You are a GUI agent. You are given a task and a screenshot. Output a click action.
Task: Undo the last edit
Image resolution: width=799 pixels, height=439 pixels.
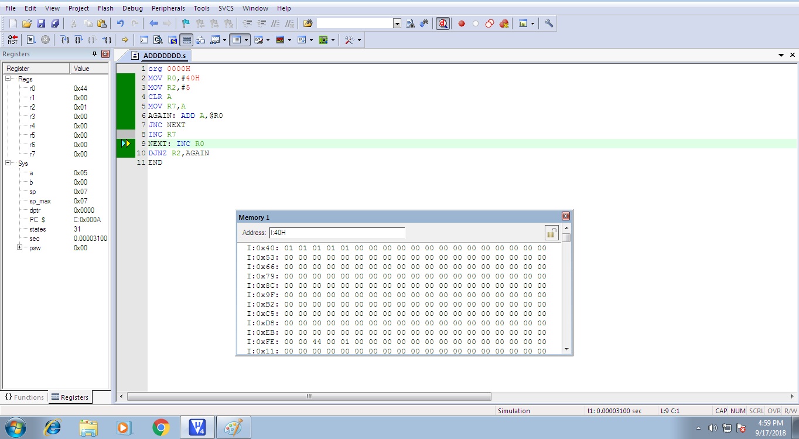click(121, 23)
